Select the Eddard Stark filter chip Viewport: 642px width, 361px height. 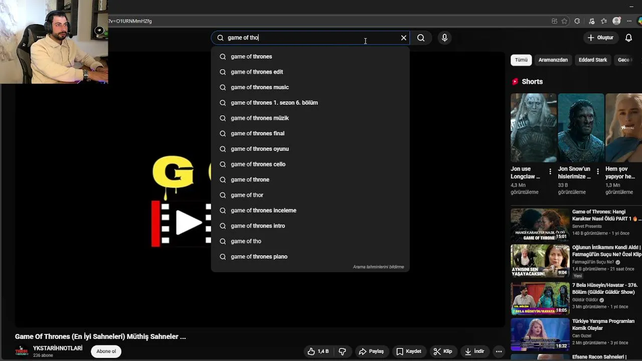coord(593,60)
